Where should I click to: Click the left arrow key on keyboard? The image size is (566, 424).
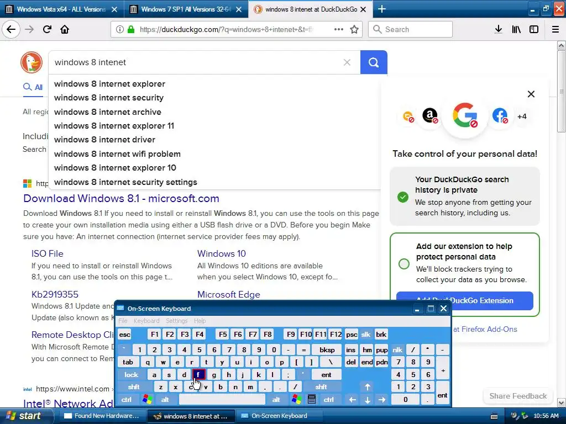click(352, 400)
